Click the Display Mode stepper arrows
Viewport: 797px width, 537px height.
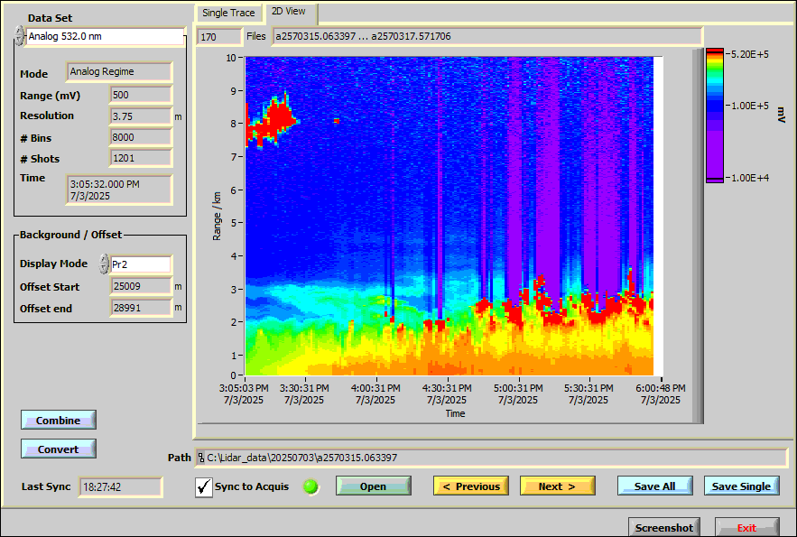105,264
